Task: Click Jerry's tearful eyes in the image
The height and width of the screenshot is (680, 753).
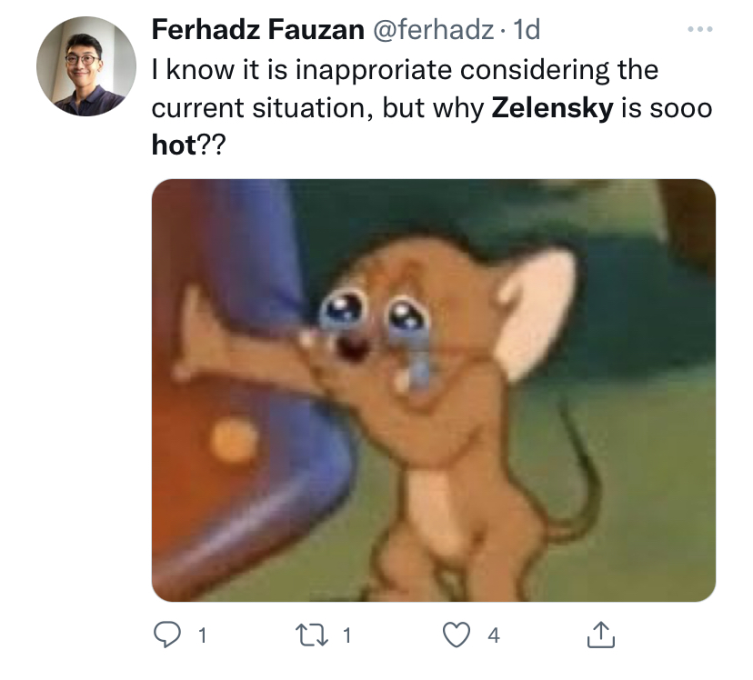Action: 372,314
